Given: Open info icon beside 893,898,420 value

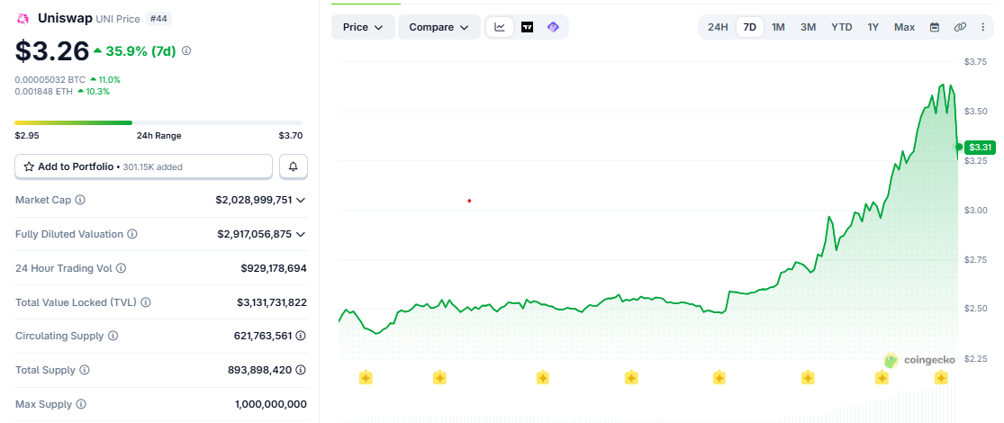Looking at the screenshot, I should [301, 370].
